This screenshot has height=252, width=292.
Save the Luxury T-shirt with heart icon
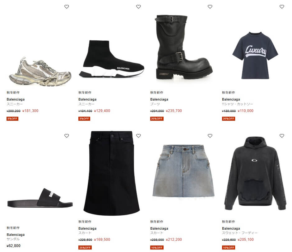[x=282, y=7]
